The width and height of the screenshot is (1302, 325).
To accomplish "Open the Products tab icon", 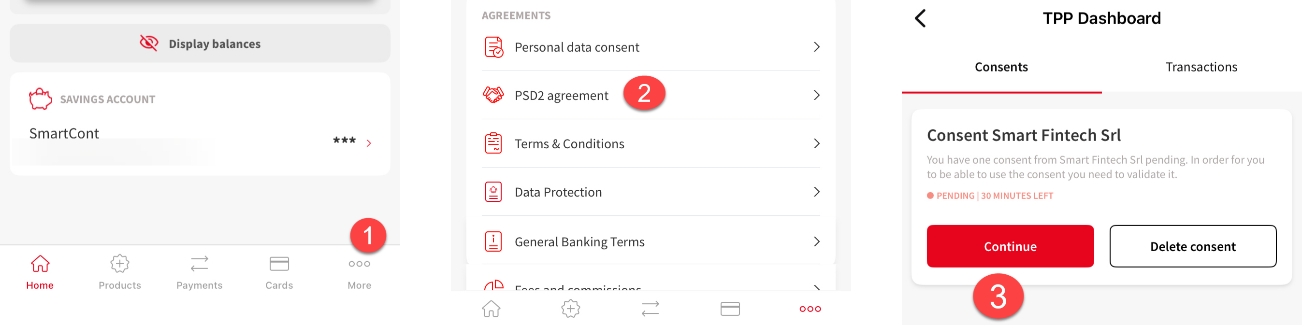I will (x=120, y=264).
